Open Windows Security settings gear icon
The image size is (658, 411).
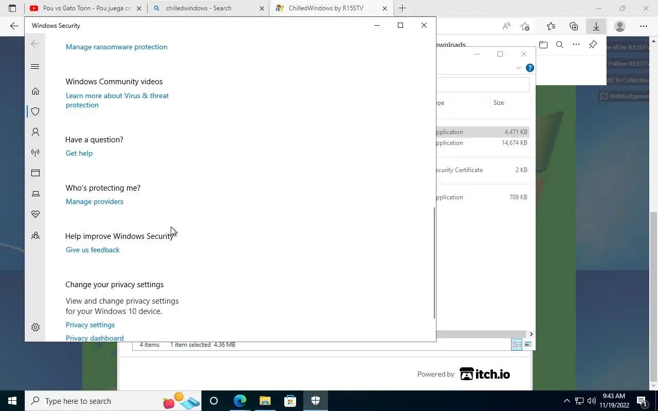(35, 327)
